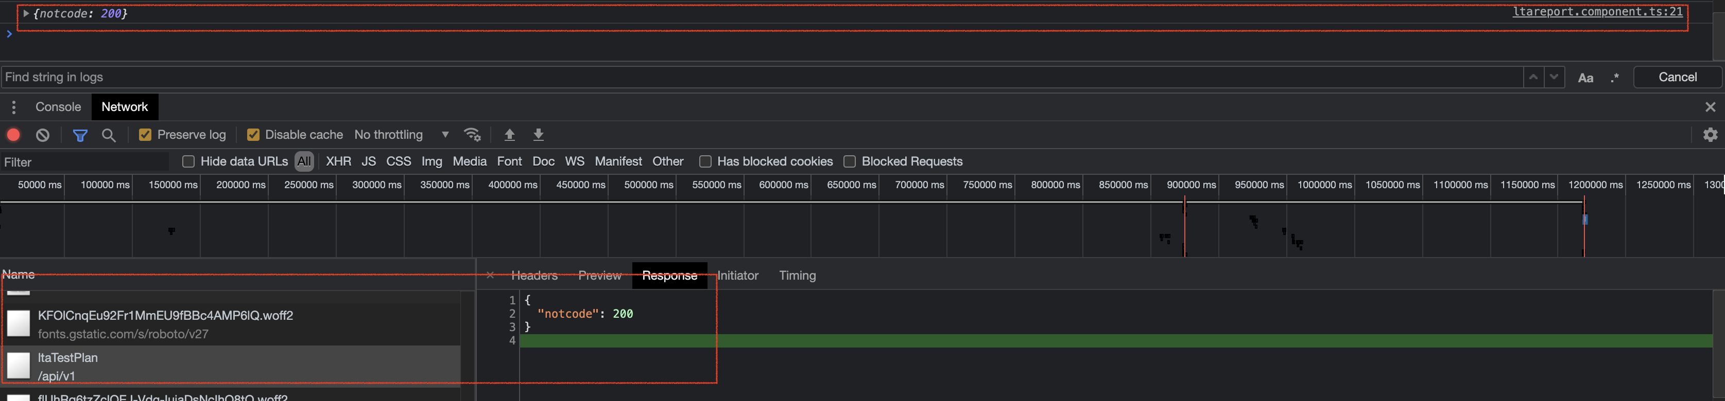Open drawer three-dot menu
The image size is (1725, 401).
click(14, 107)
